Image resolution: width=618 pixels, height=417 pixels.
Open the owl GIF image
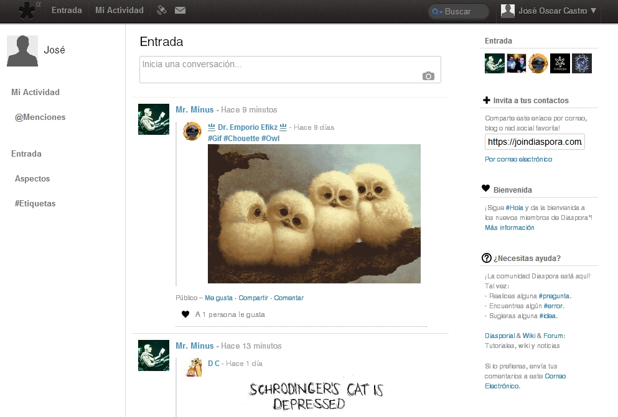point(314,213)
